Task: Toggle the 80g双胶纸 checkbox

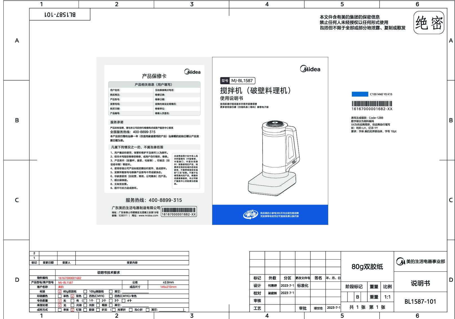Action: coord(60,292)
